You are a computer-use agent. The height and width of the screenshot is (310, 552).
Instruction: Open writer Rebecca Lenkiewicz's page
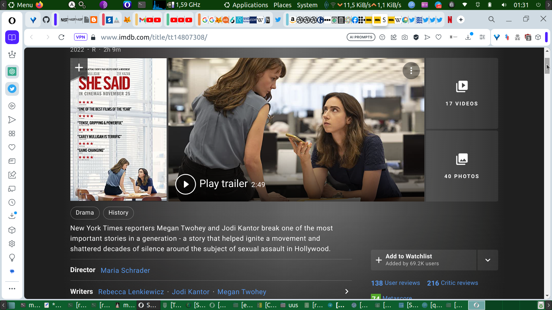point(131,292)
